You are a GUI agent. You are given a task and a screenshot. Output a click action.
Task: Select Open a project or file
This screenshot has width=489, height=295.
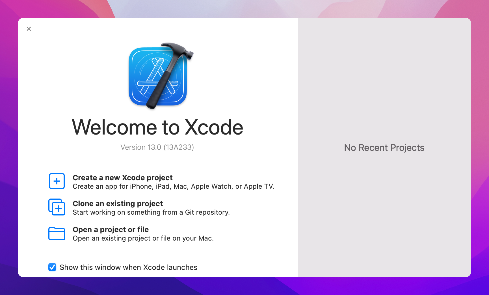[x=111, y=230]
